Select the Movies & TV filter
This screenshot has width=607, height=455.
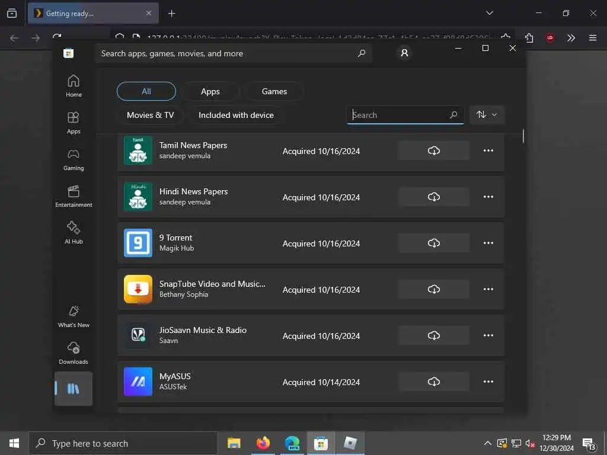tap(150, 115)
